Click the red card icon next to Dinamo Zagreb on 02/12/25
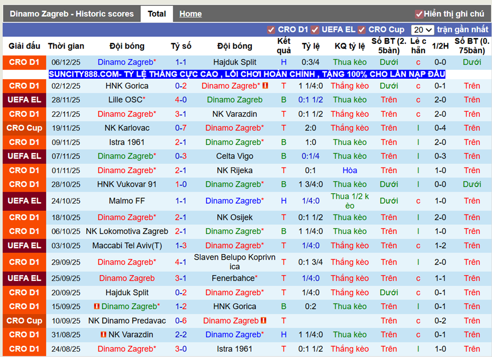 (265, 86)
